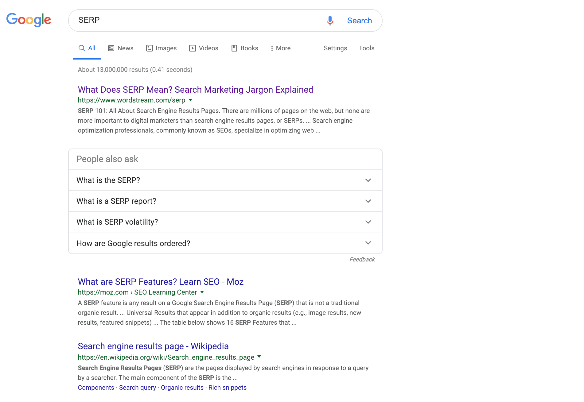Click the 'What is a SERP report?' question text
This screenshot has width=584, height=402.
tap(116, 201)
